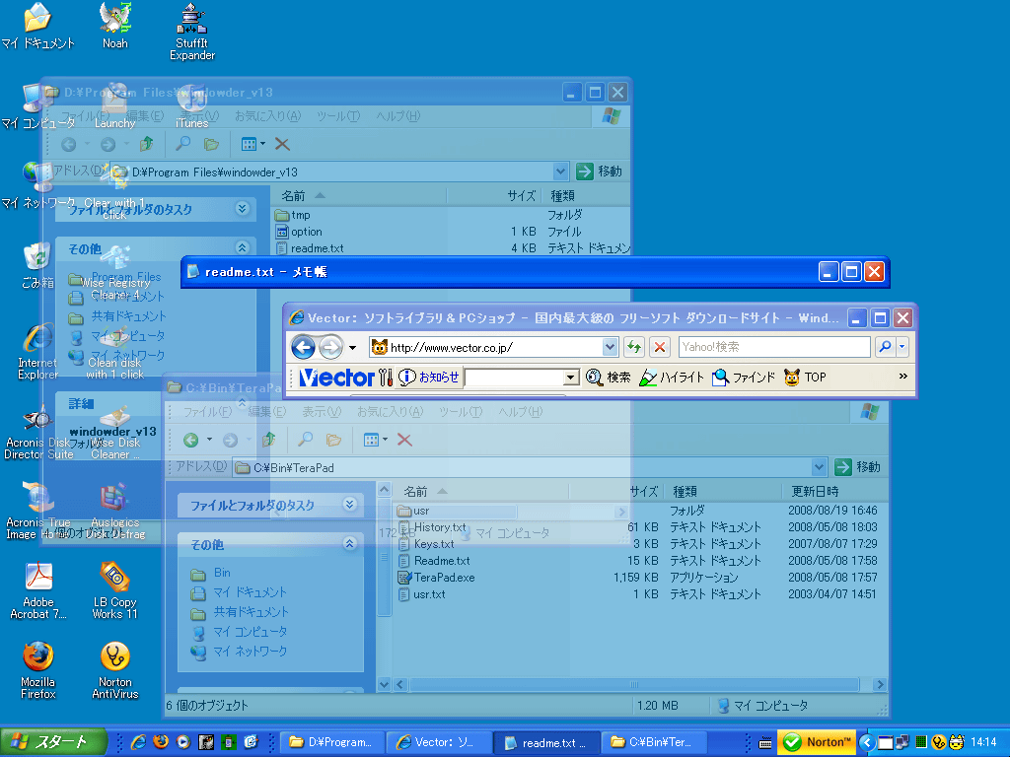Image resolution: width=1010 pixels, height=757 pixels.
Task: Click the 移動 Go button in windowder_v13 window
Action: pos(599,172)
